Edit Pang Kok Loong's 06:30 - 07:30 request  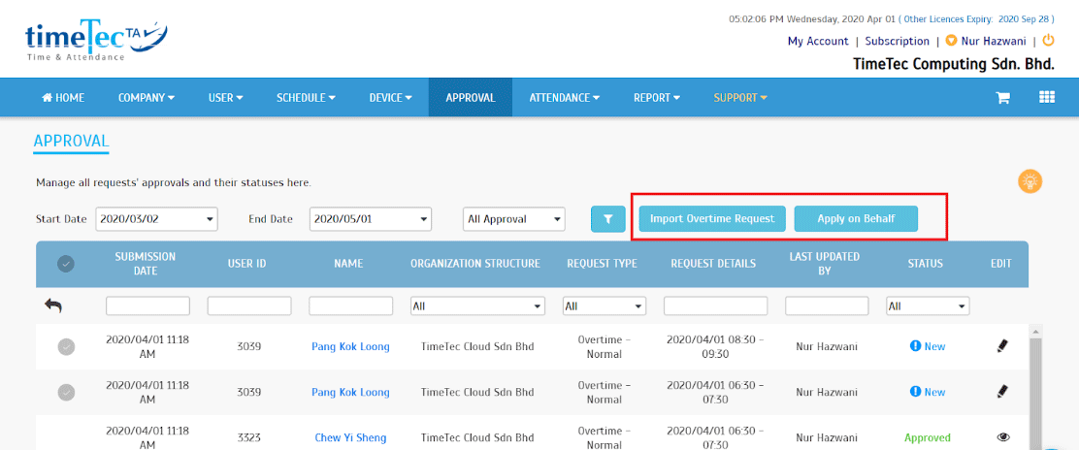1002,392
